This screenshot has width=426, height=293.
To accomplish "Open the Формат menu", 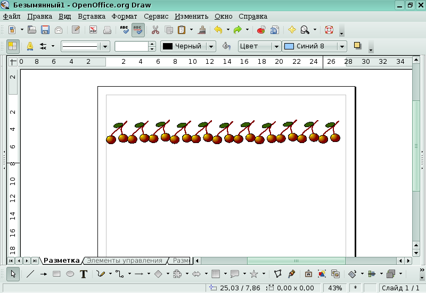I will pyautogui.click(x=124, y=16).
